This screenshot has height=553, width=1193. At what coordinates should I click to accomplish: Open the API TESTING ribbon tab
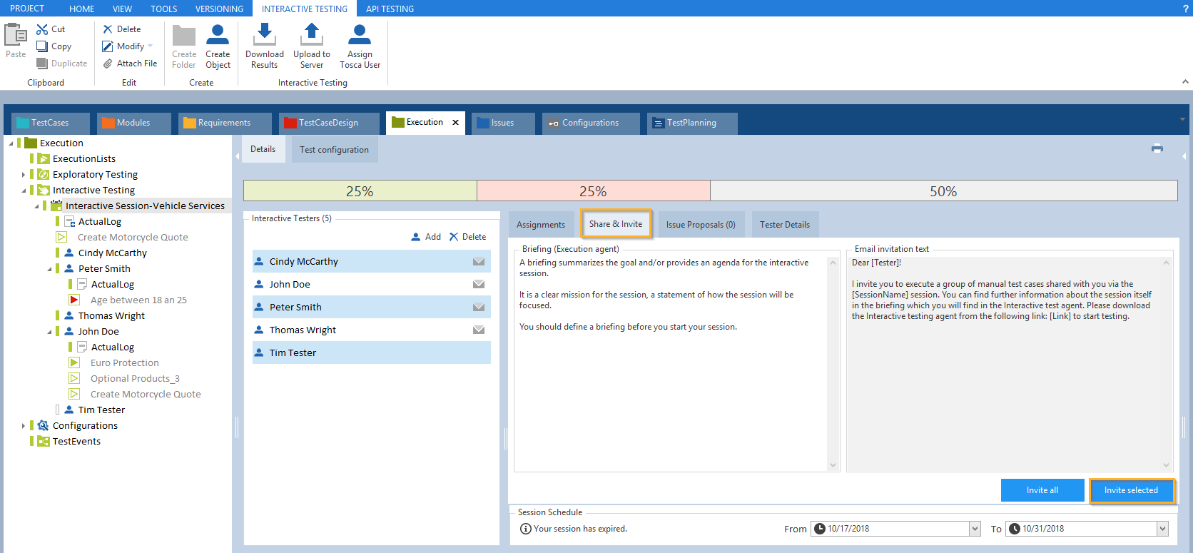(x=390, y=9)
